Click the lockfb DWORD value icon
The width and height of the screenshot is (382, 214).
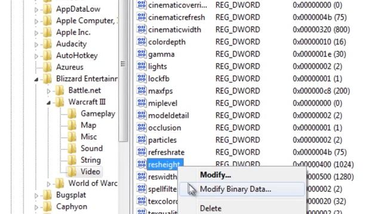click(x=141, y=78)
